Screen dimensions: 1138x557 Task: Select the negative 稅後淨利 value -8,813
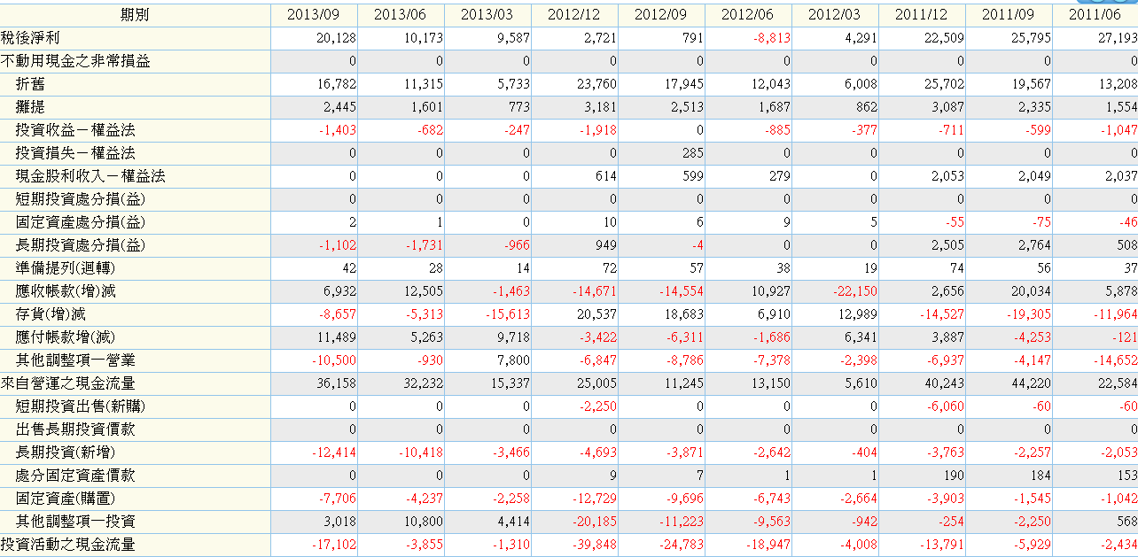pos(771,38)
